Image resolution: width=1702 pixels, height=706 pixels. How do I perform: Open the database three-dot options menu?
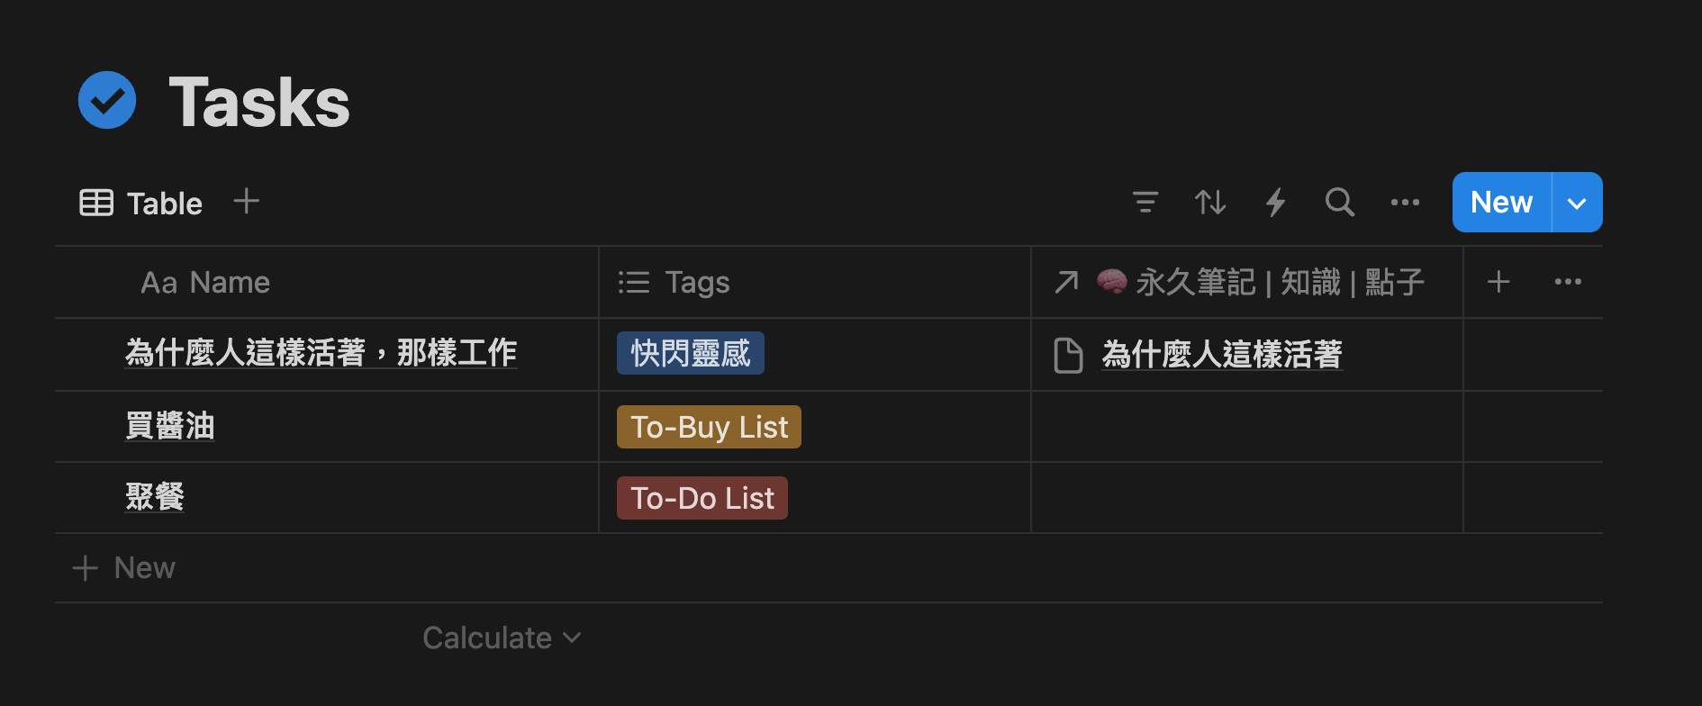(x=1405, y=203)
